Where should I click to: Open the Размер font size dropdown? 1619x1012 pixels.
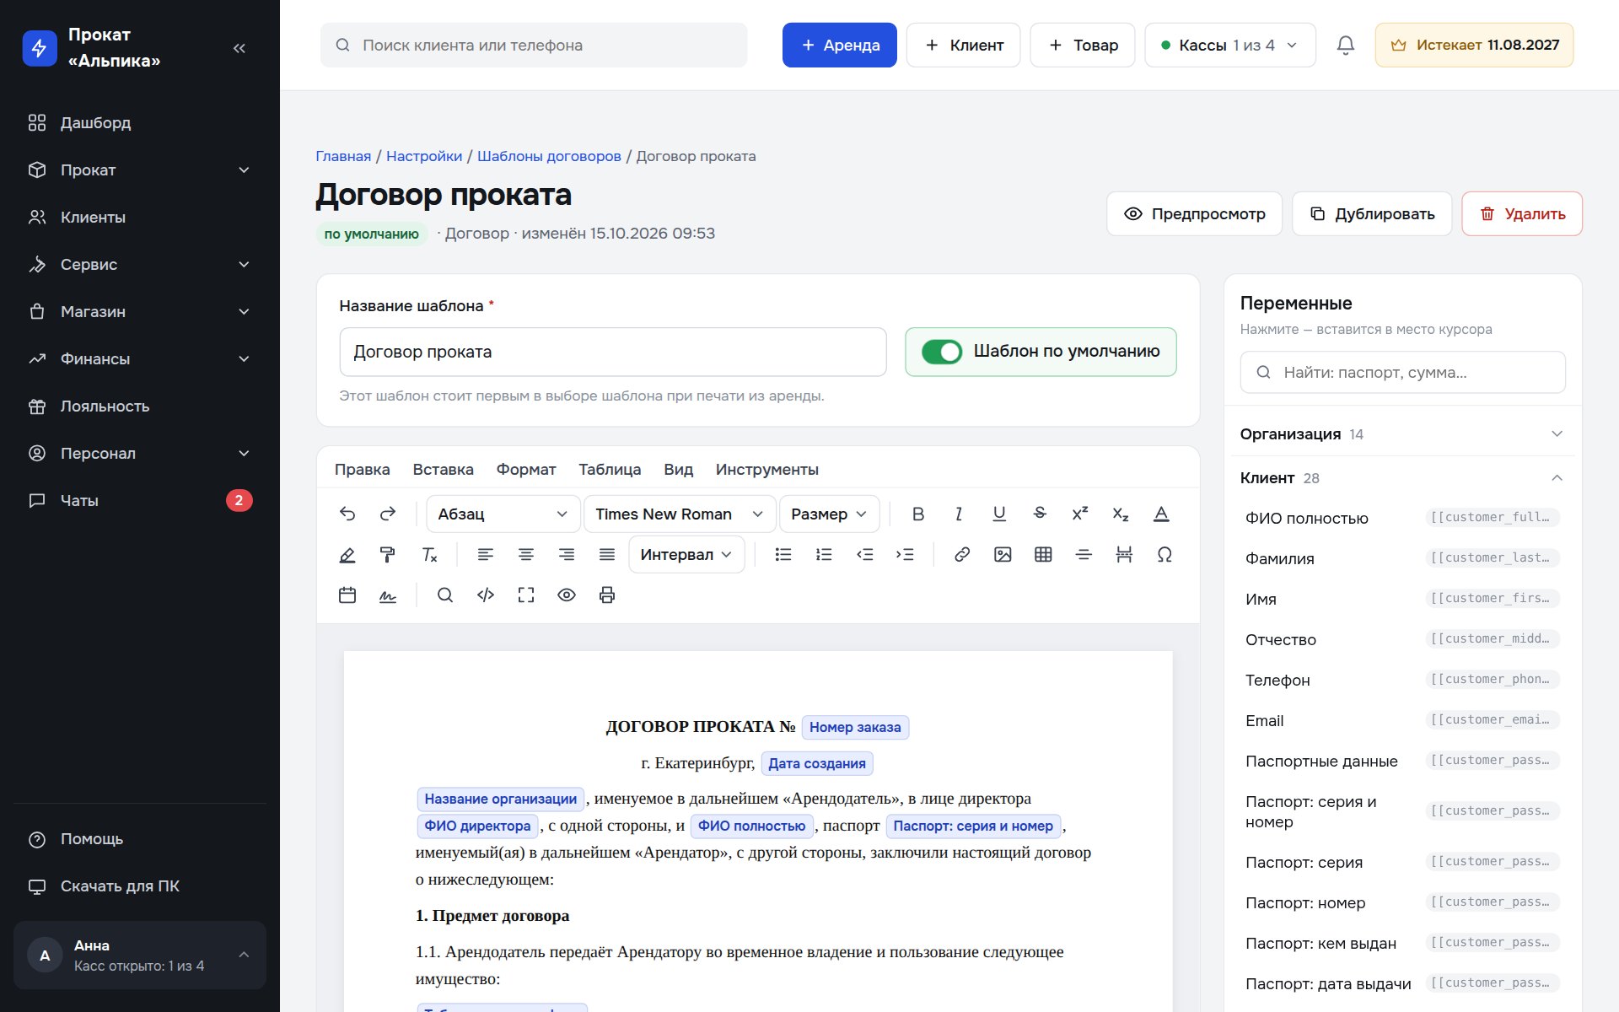point(829,514)
